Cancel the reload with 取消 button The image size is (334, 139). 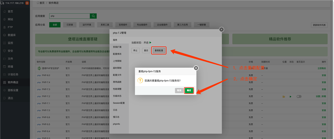pyautogui.click(x=179, y=90)
